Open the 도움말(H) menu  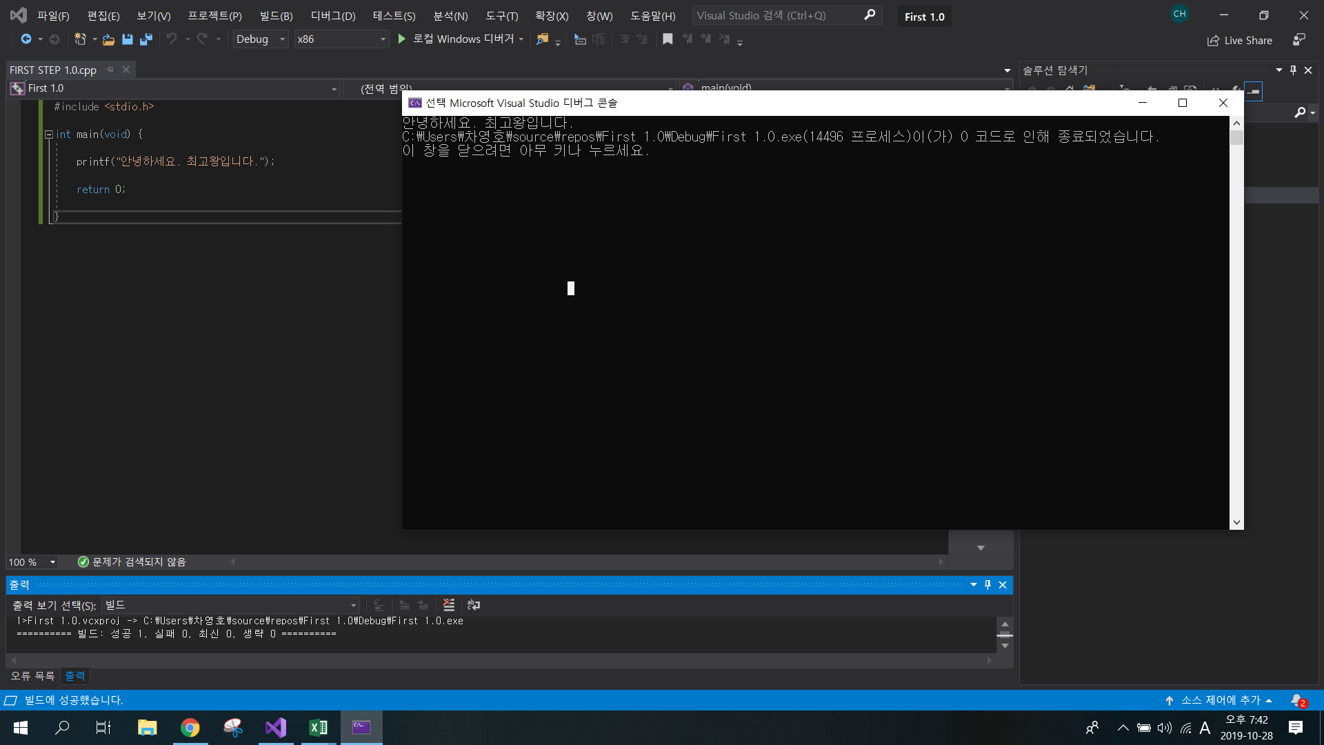pos(653,16)
